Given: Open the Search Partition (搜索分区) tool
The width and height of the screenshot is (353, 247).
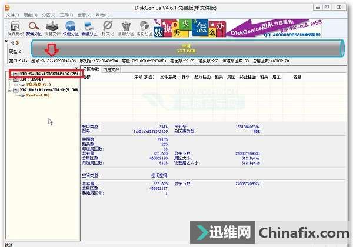Looking at the screenshot, I should click(34, 29).
